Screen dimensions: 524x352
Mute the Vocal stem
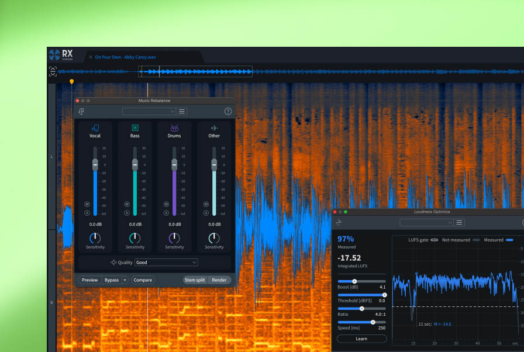pos(87,205)
